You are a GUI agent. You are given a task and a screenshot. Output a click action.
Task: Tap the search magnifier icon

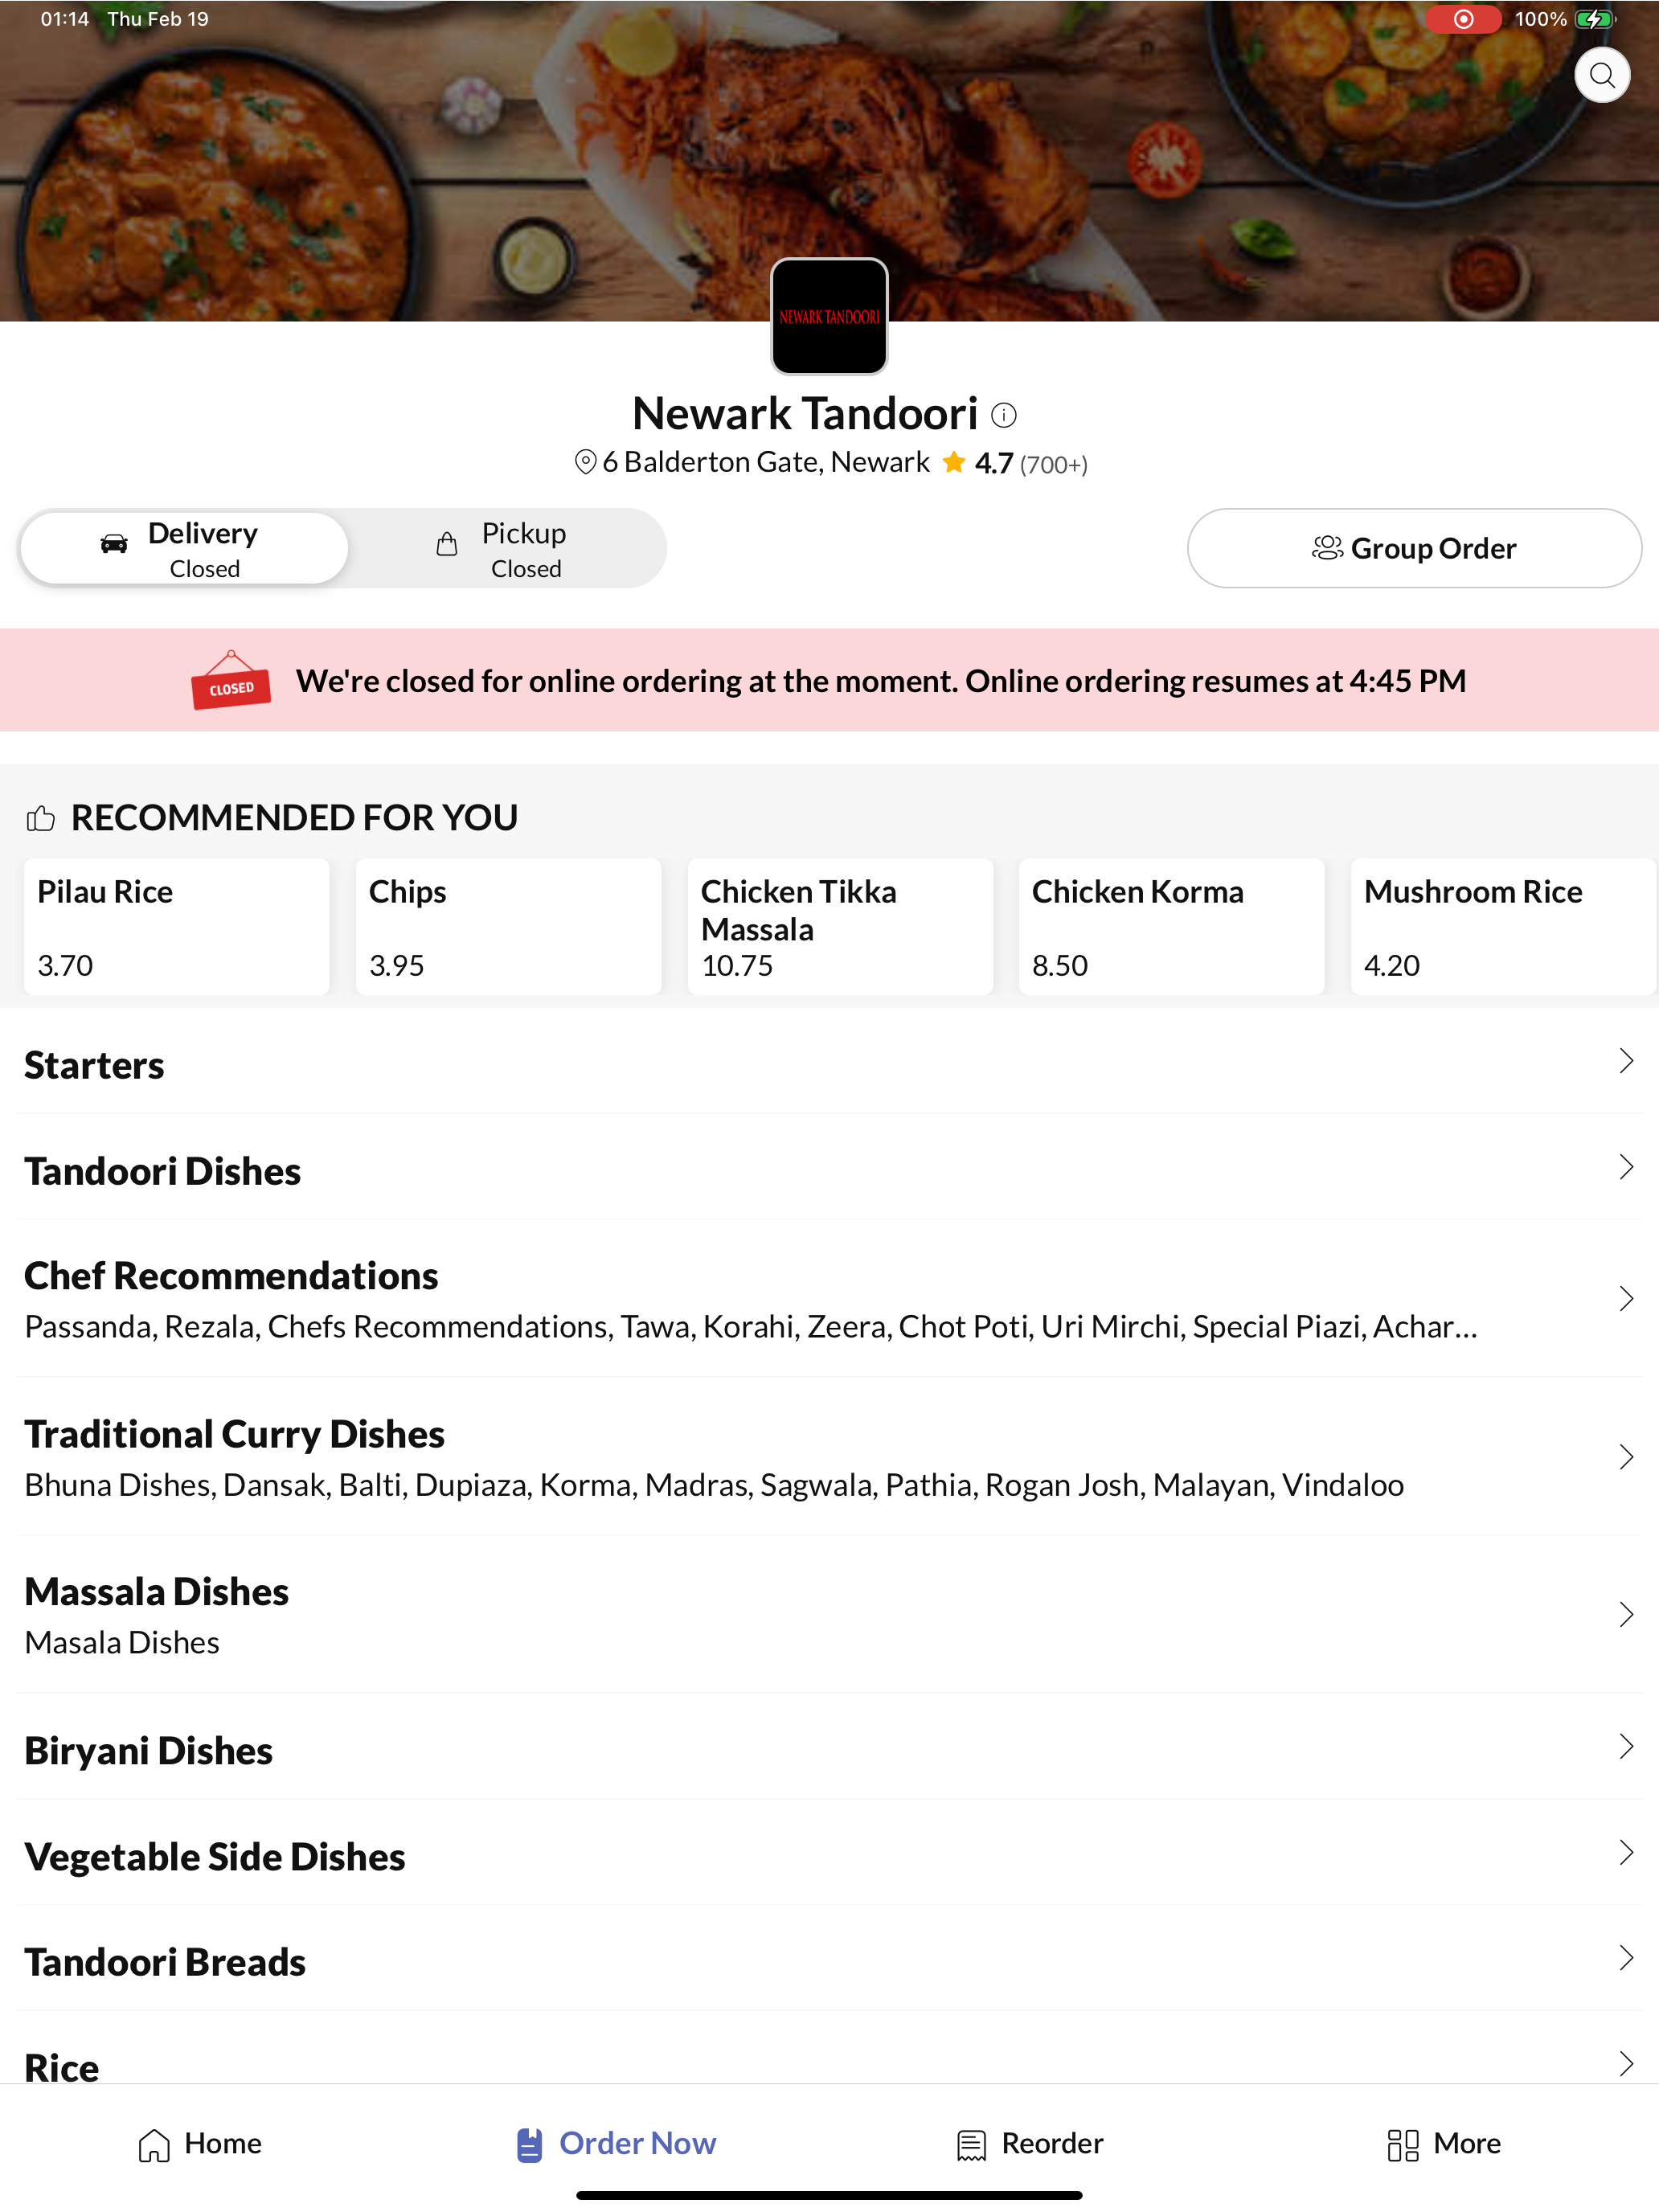click(x=1601, y=75)
